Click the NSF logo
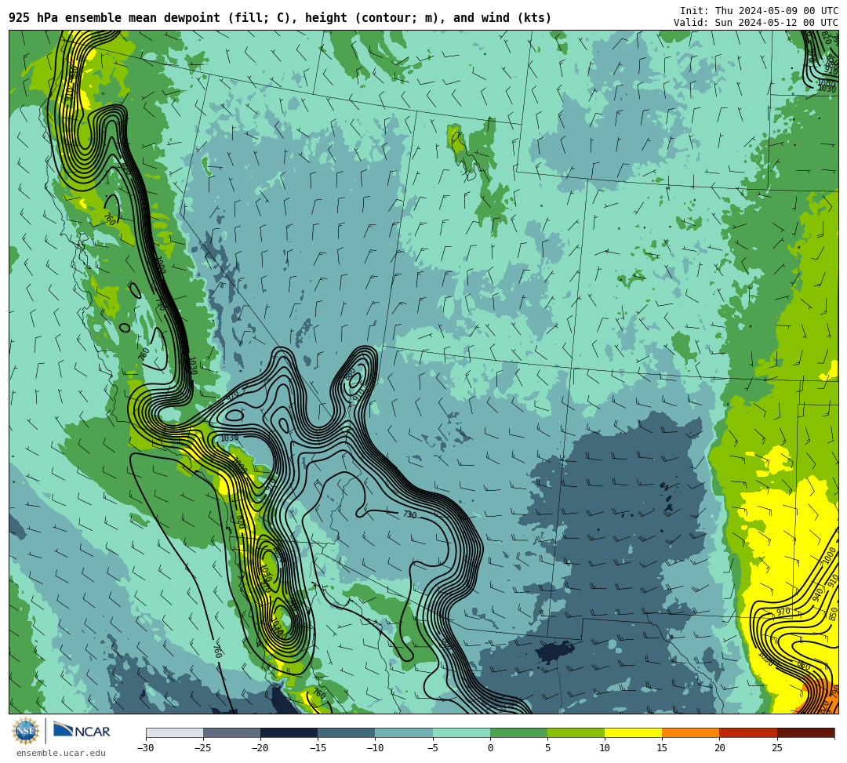847x763 pixels. coord(25,732)
